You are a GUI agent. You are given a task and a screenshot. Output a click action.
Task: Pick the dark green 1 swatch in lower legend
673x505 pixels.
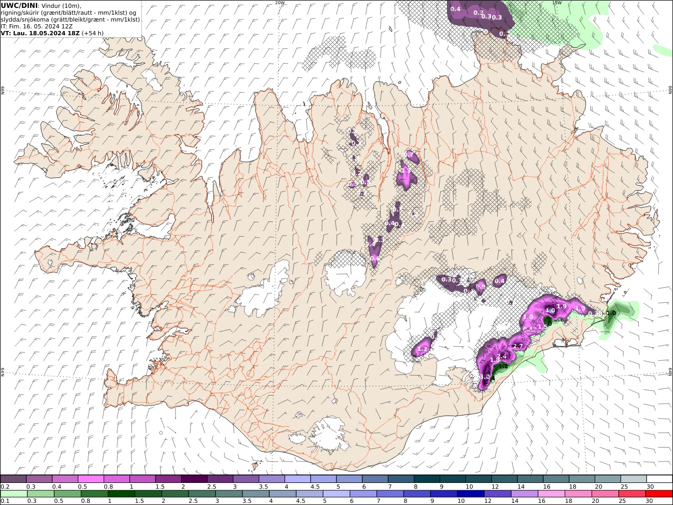[121, 494]
